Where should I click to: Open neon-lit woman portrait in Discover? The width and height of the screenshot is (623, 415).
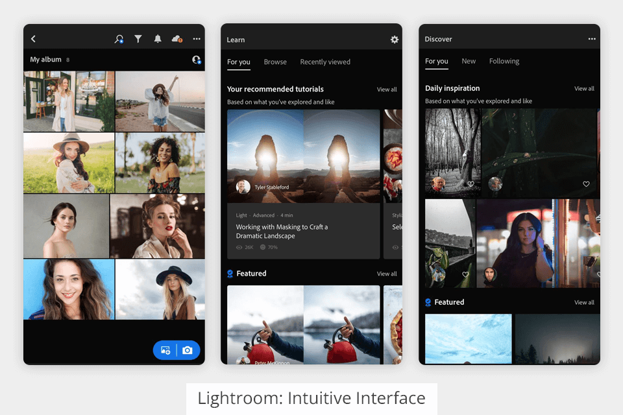pos(538,243)
